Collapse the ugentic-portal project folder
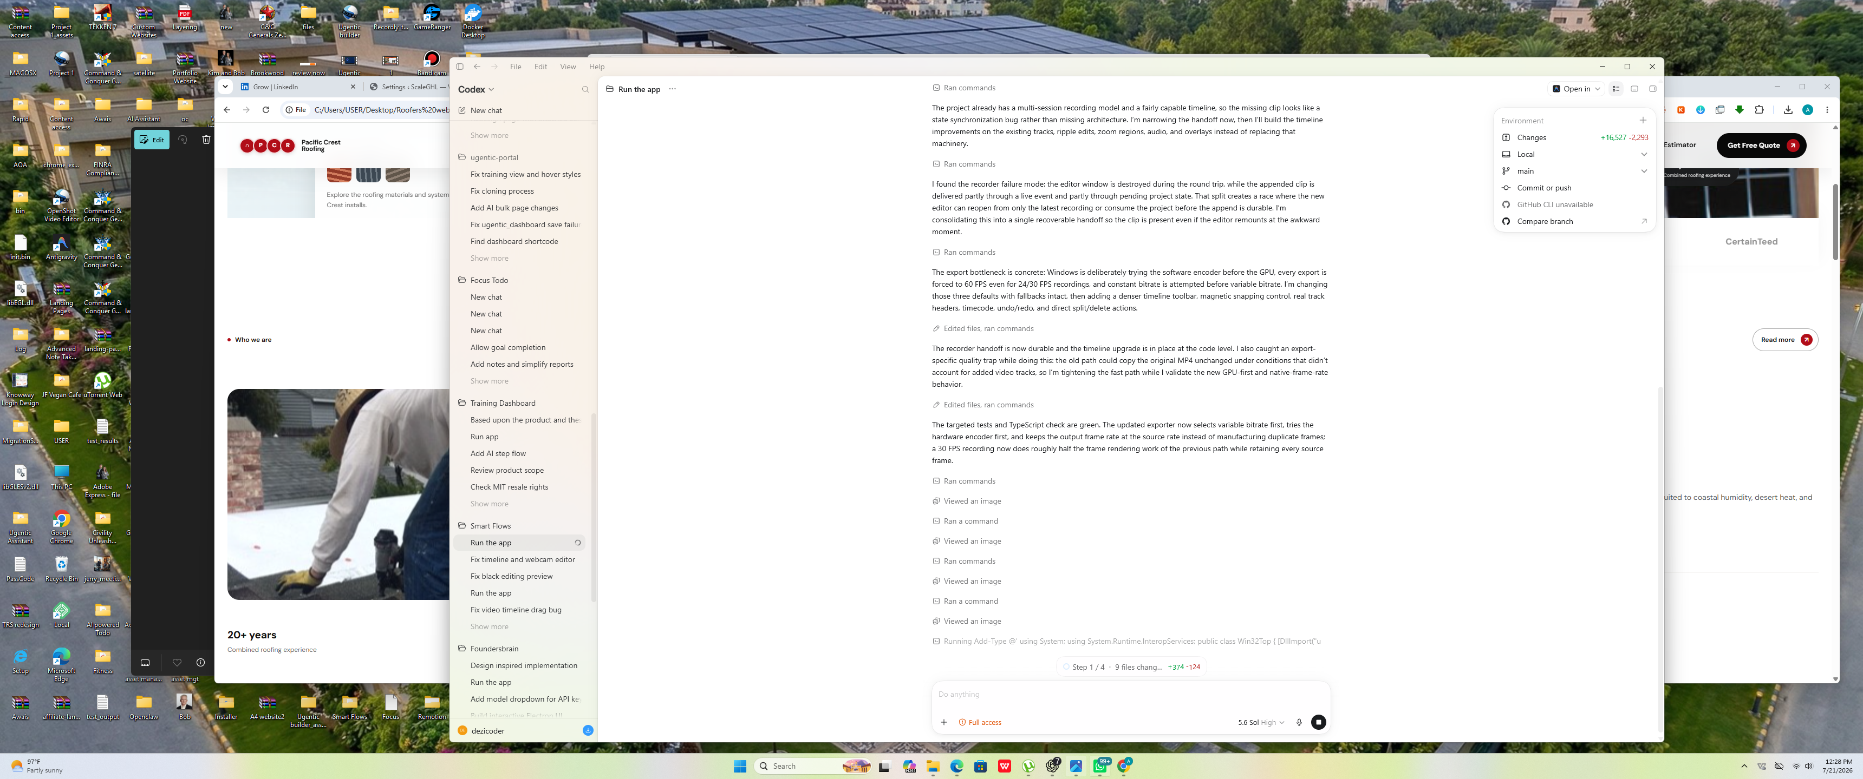This screenshot has width=1863, height=779. [494, 157]
